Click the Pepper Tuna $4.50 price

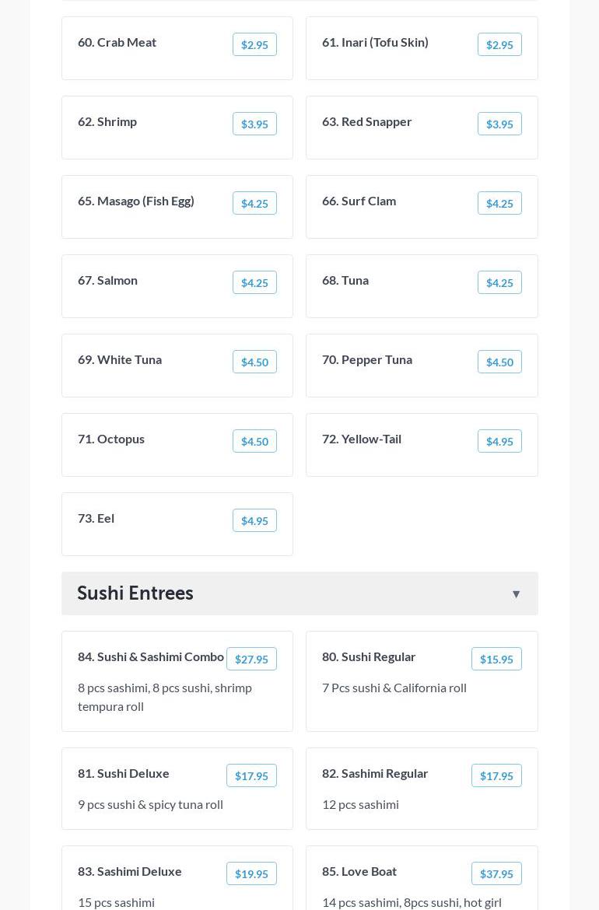499,362
